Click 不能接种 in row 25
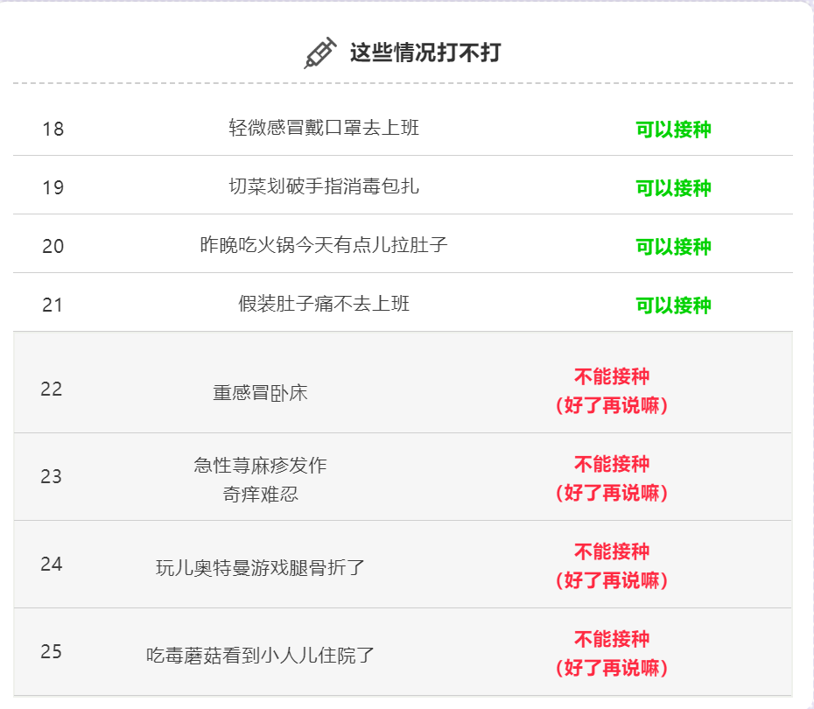The width and height of the screenshot is (814, 709). click(x=612, y=639)
